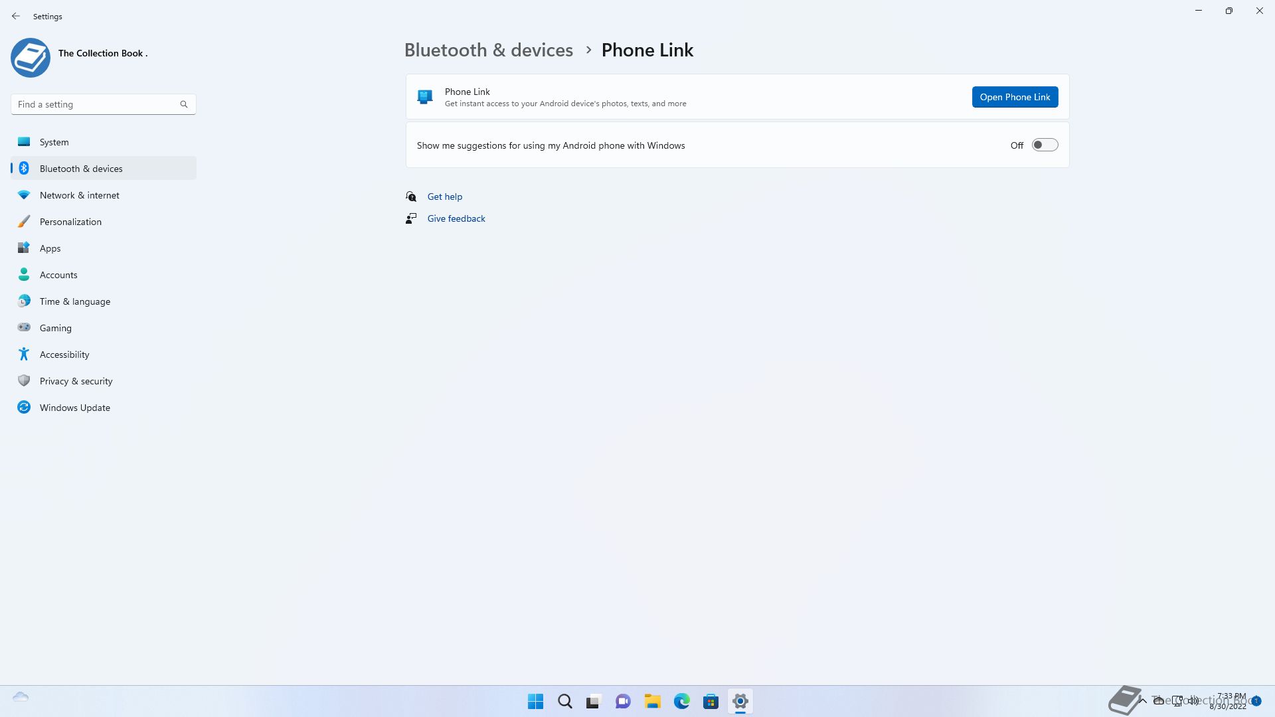
Task: Click the Accessibility figure icon
Action: [x=24, y=354]
